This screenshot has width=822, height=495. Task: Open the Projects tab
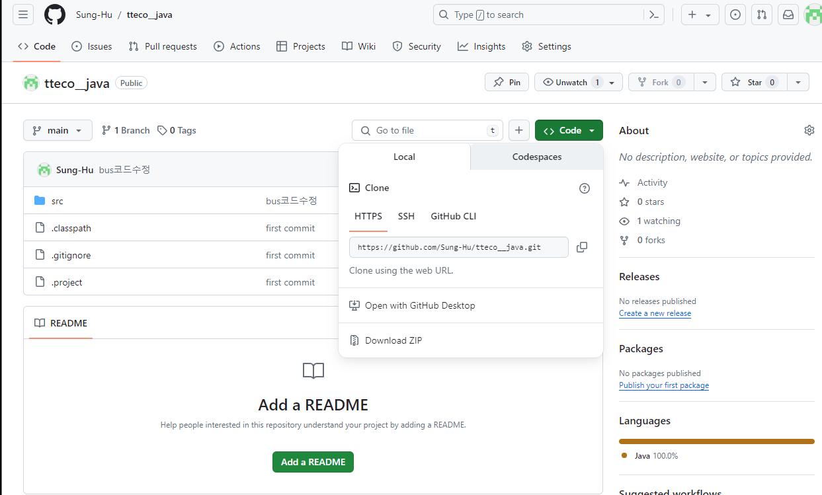coord(301,46)
